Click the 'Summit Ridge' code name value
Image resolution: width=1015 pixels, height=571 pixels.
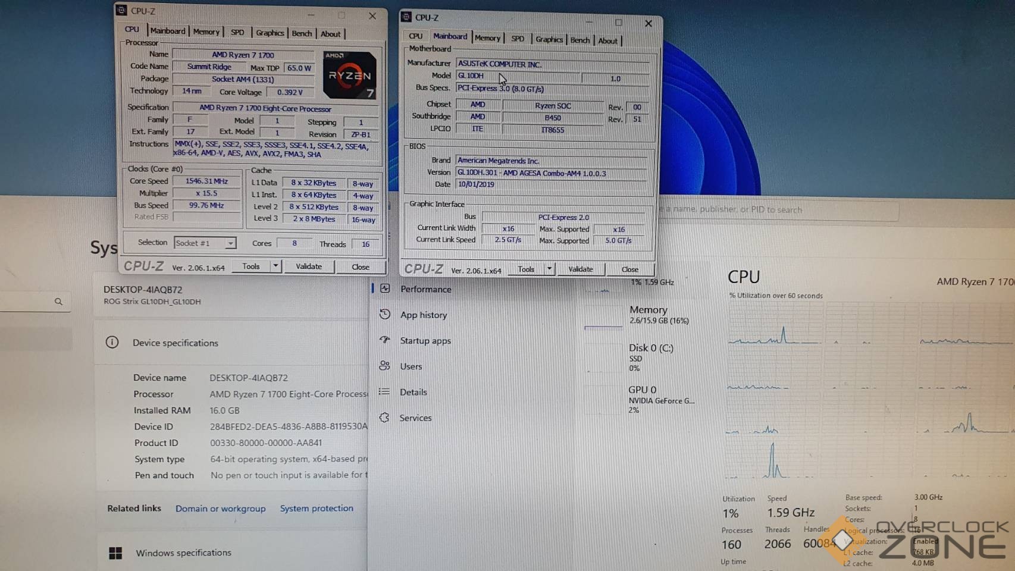pyautogui.click(x=209, y=67)
